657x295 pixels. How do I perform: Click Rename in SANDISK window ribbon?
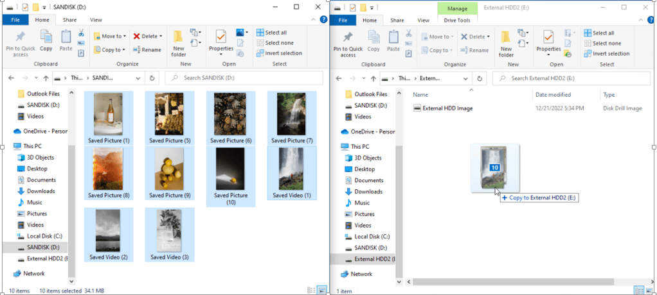147,50
